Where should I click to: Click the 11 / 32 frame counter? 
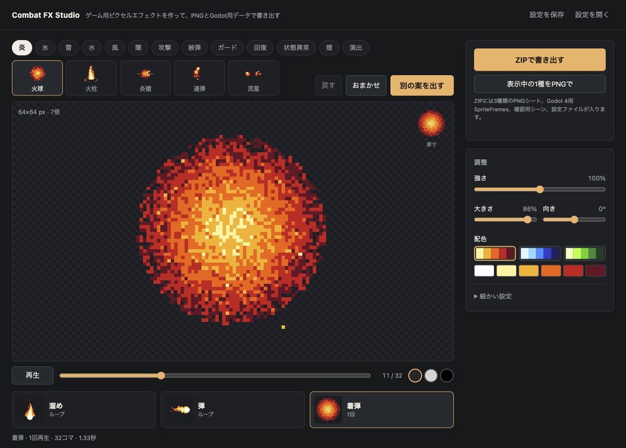(x=392, y=376)
